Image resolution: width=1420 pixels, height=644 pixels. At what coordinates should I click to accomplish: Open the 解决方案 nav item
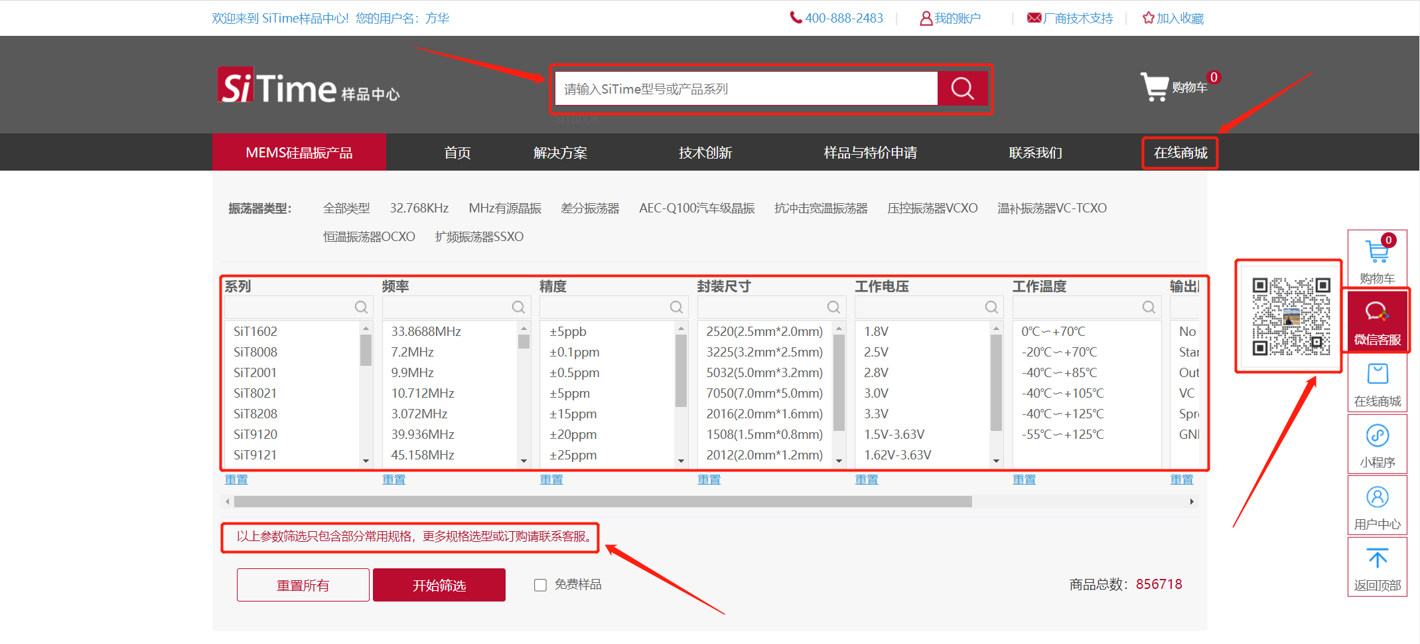point(560,153)
